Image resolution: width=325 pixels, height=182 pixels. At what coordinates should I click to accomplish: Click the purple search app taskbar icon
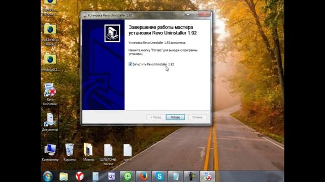[112, 176]
